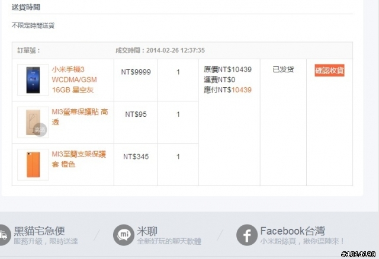Open the 小米手機3 WCDMA/GSM product link
Viewport: 379px width, 259px height.
click(x=75, y=79)
